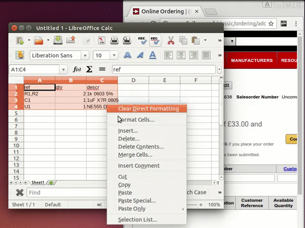The image size is (305, 228).
Task: Toggle the AutoSpellcheck icon
Action: (155, 41)
